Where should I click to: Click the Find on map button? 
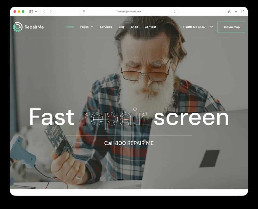(x=231, y=27)
